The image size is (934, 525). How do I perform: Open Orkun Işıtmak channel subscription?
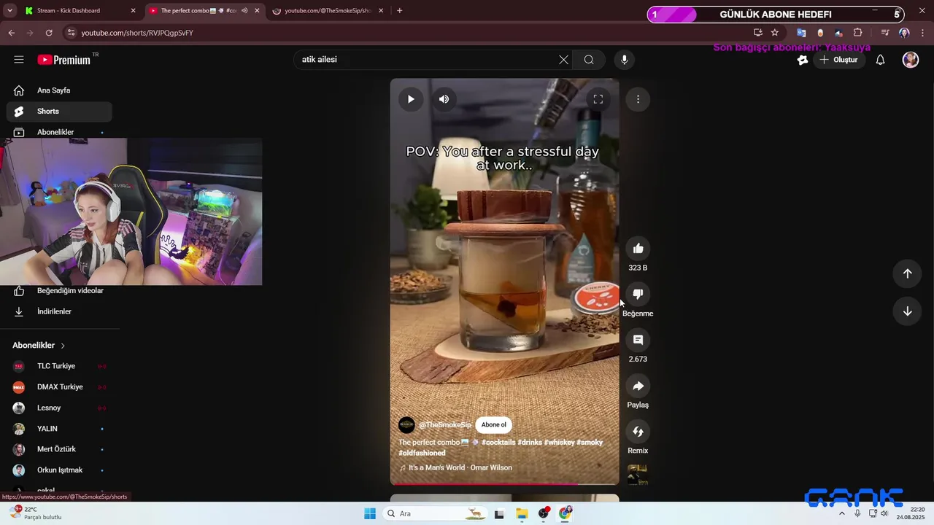point(59,470)
